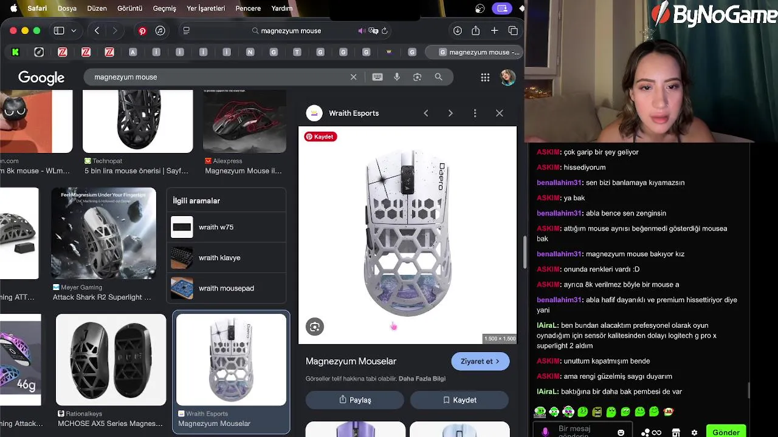Close the Wraith Esports image preview
This screenshot has width=778, height=437.
click(500, 113)
